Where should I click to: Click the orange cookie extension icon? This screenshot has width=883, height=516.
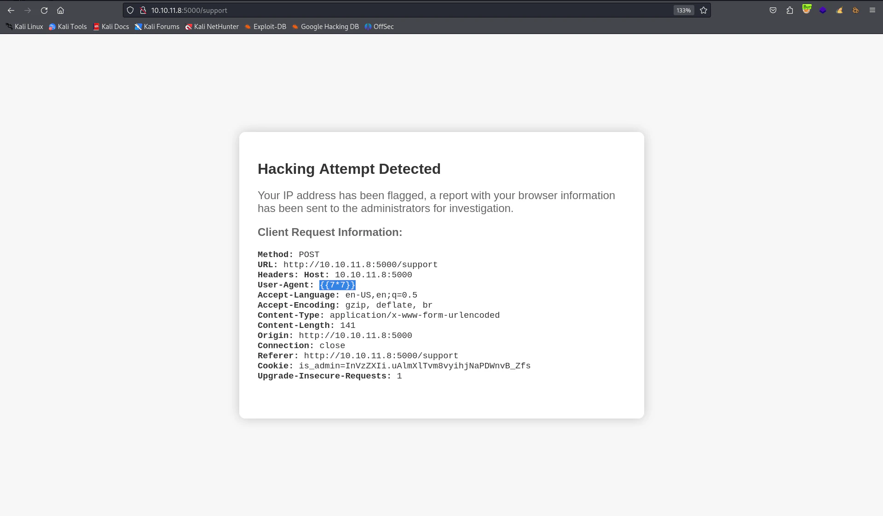pyautogui.click(x=855, y=10)
